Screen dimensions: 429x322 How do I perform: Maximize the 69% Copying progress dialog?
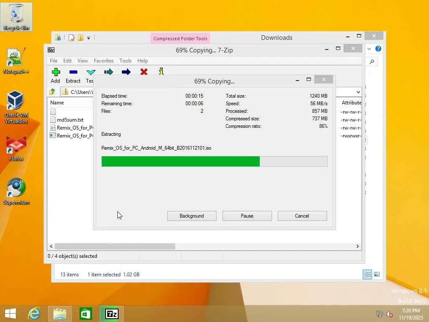point(309,79)
